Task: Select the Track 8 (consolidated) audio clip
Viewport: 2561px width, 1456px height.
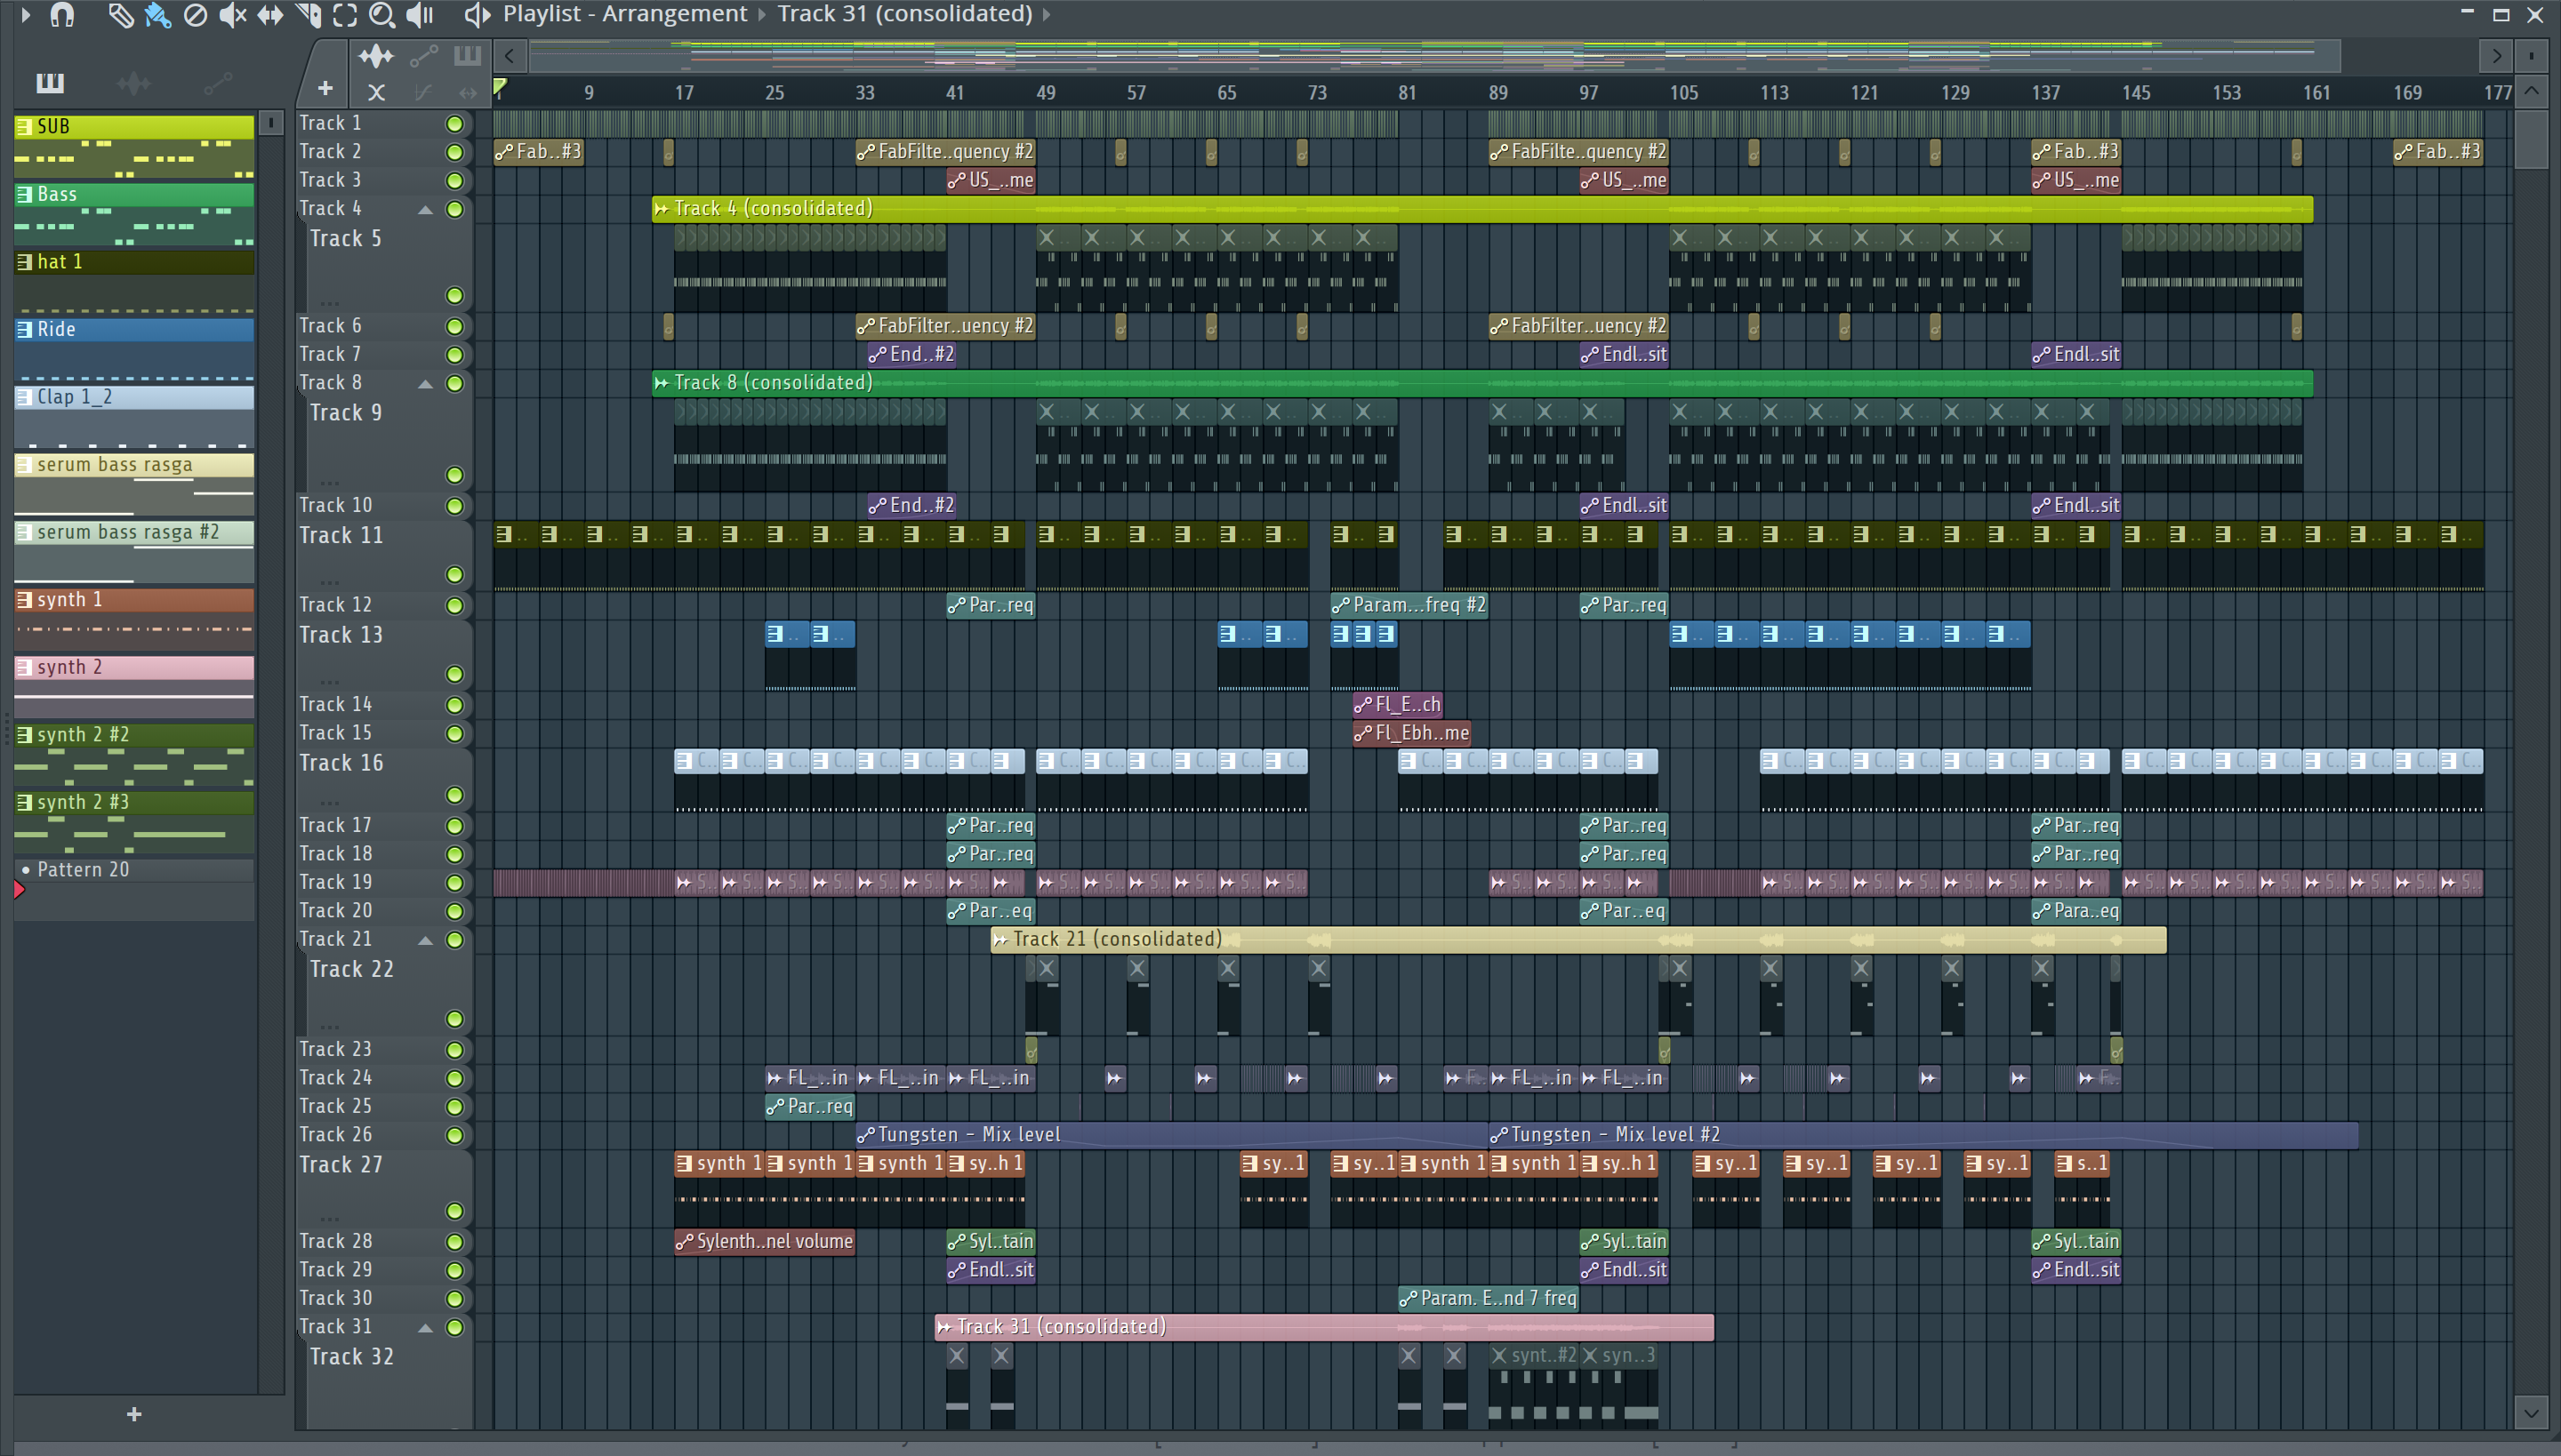Action: point(1481,383)
